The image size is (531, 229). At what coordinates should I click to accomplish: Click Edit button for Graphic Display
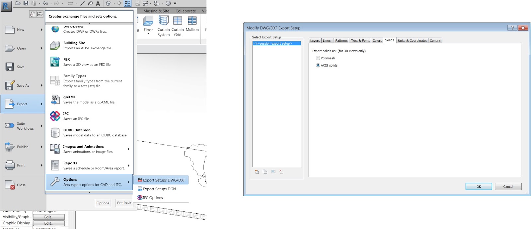pos(49,223)
